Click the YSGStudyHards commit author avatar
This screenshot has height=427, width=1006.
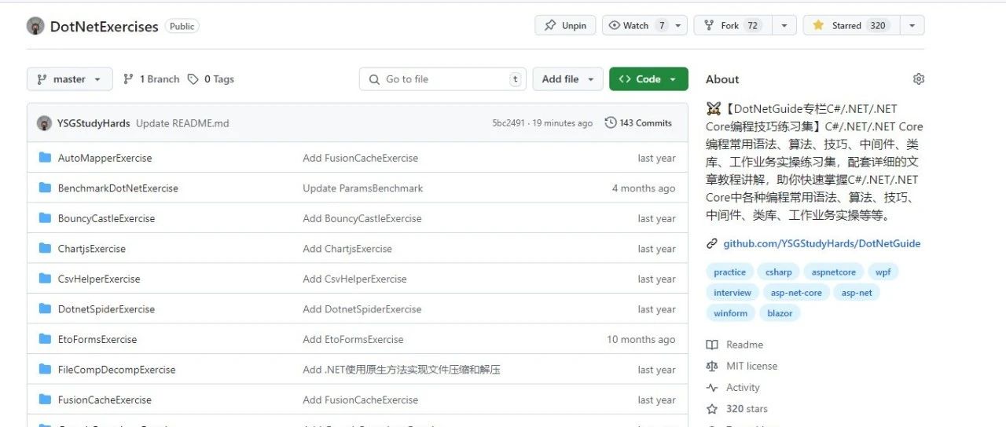point(45,123)
